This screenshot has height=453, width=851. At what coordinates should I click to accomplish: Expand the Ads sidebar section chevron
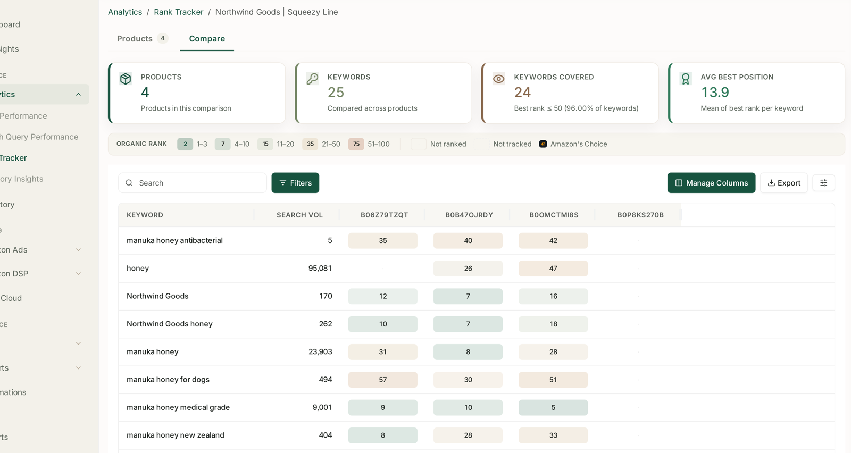(x=78, y=250)
